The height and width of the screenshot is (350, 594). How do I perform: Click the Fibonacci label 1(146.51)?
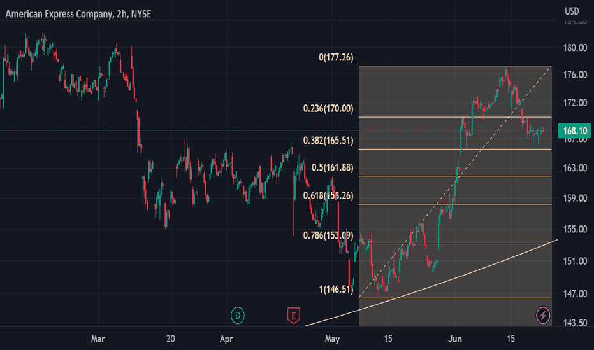(336, 290)
